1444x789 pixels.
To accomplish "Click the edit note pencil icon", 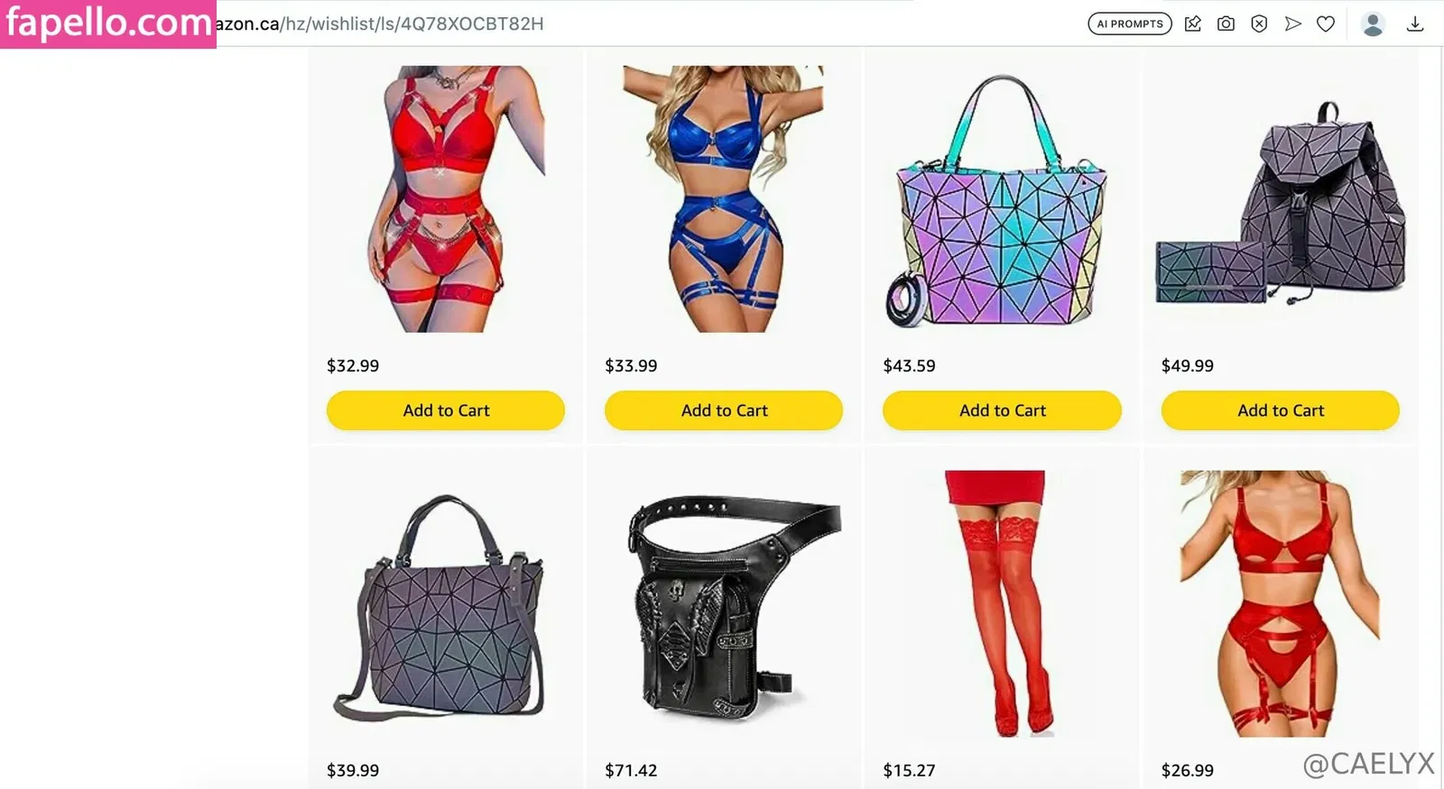I will 1192,24.
